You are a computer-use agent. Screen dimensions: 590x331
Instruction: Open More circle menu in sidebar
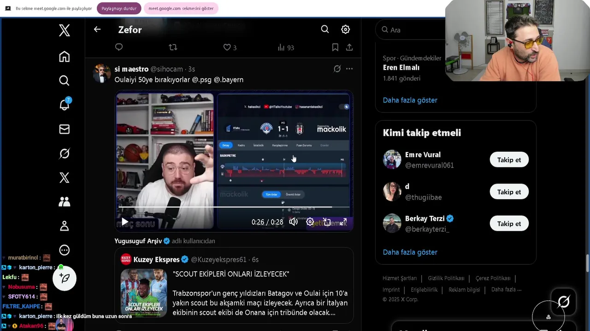coord(65,250)
